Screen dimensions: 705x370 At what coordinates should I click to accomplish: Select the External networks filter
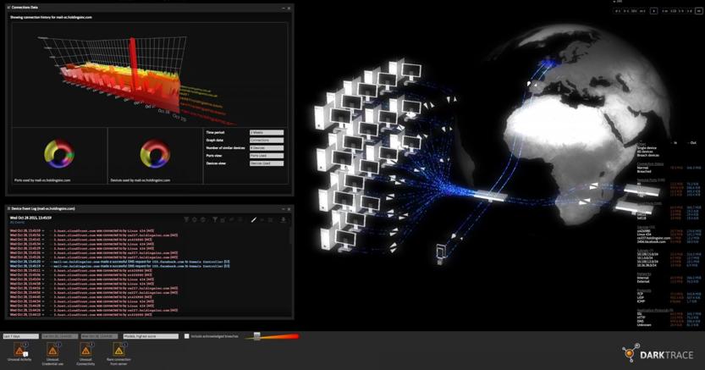(643, 281)
